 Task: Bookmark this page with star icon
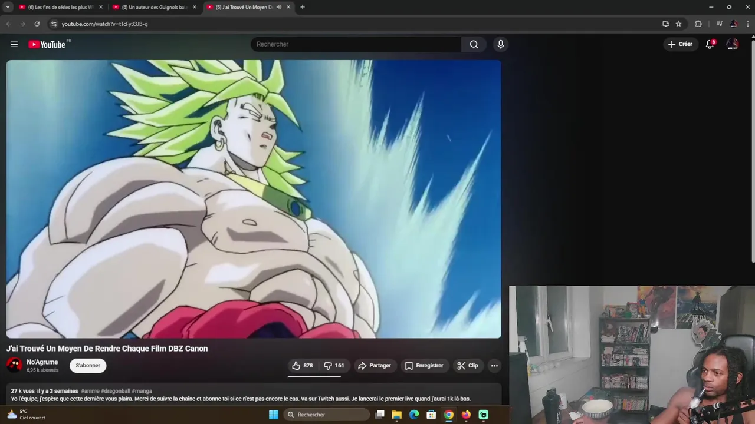(x=679, y=24)
